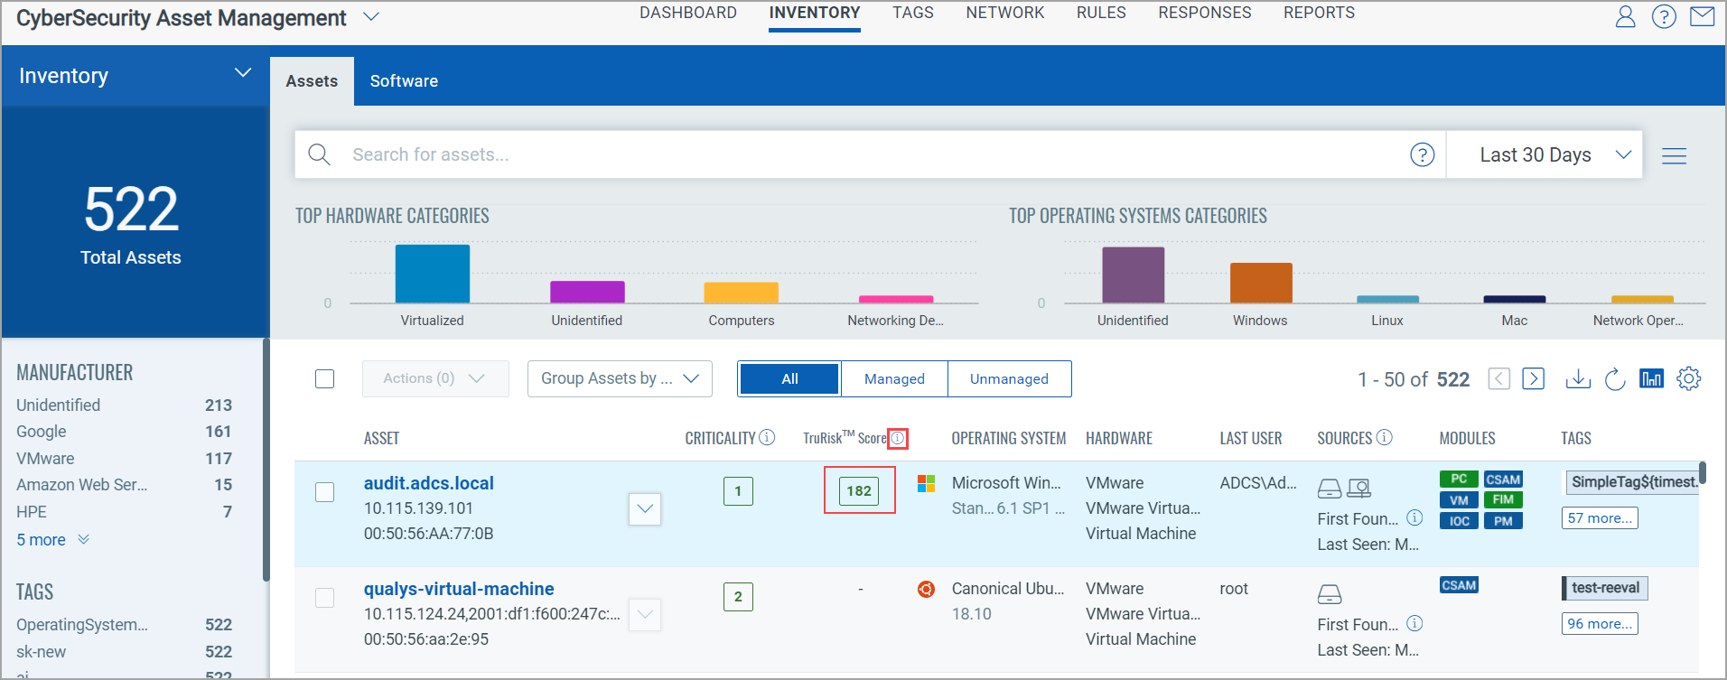Open the mail messages icon
The height and width of the screenshot is (680, 1727).
1703,16
